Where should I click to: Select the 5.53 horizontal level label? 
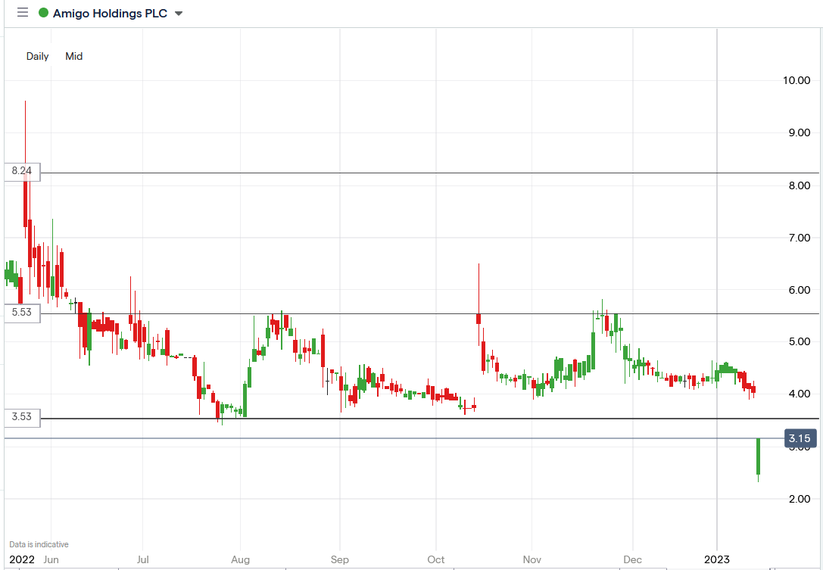point(21,313)
